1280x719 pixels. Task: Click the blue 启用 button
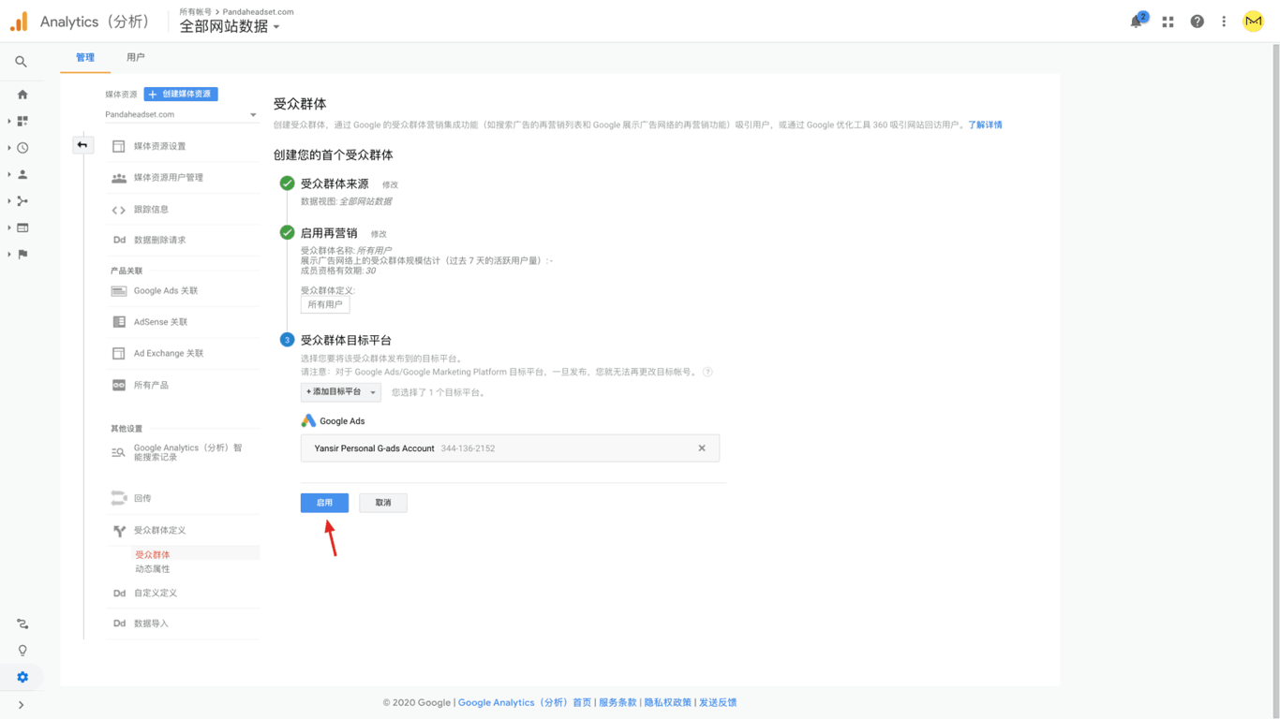click(324, 503)
